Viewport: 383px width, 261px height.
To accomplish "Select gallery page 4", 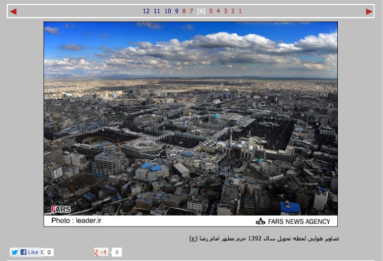I will pos(218,11).
